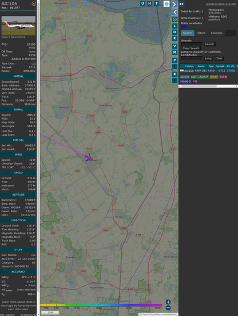
Task: Zoom out using the minus icon
Action: pos(168,308)
